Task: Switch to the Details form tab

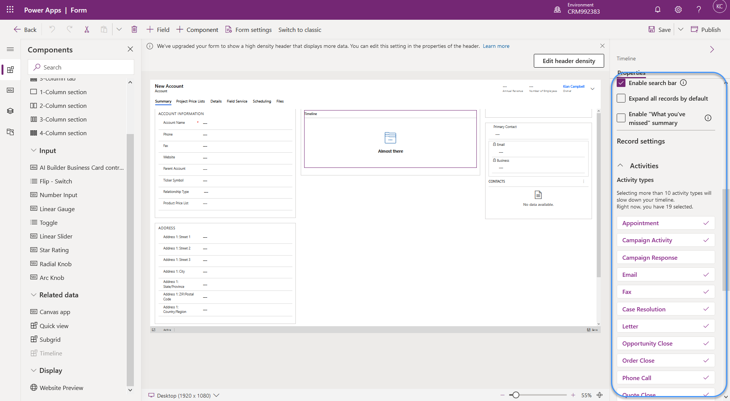Action: tap(216, 101)
